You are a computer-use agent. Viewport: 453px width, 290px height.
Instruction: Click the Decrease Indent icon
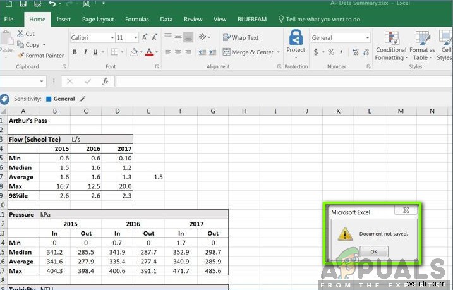coord(202,52)
